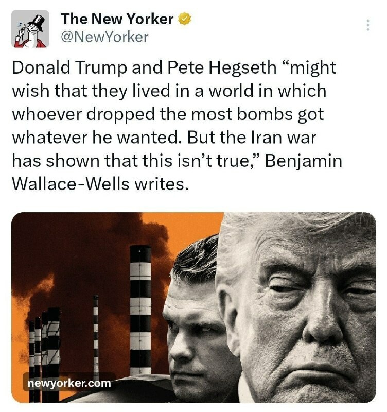
Task: Open The New Yorker profile avatar
Action: [30, 29]
